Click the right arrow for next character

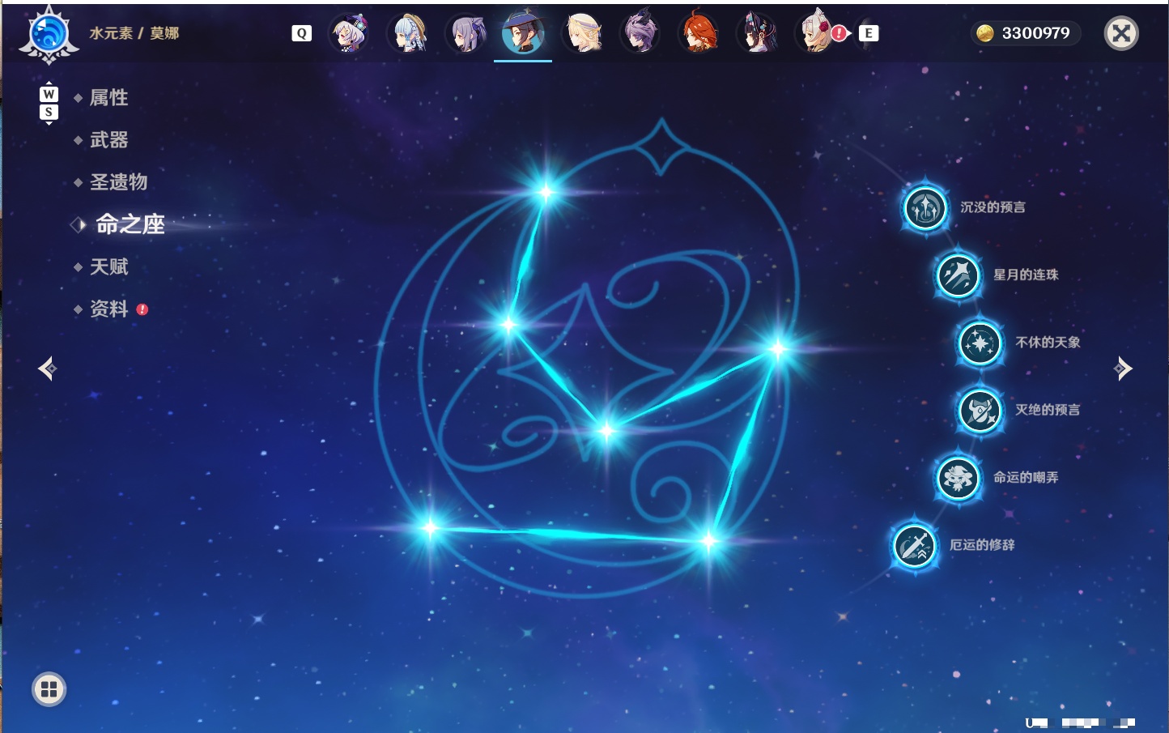click(x=1123, y=369)
